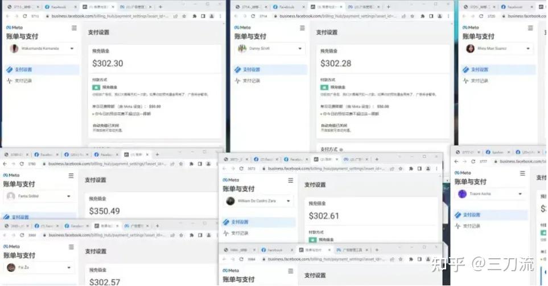The height and width of the screenshot is (286, 548).
Task: Reload the page in the $302.30 window
Action: (x=25, y=16)
